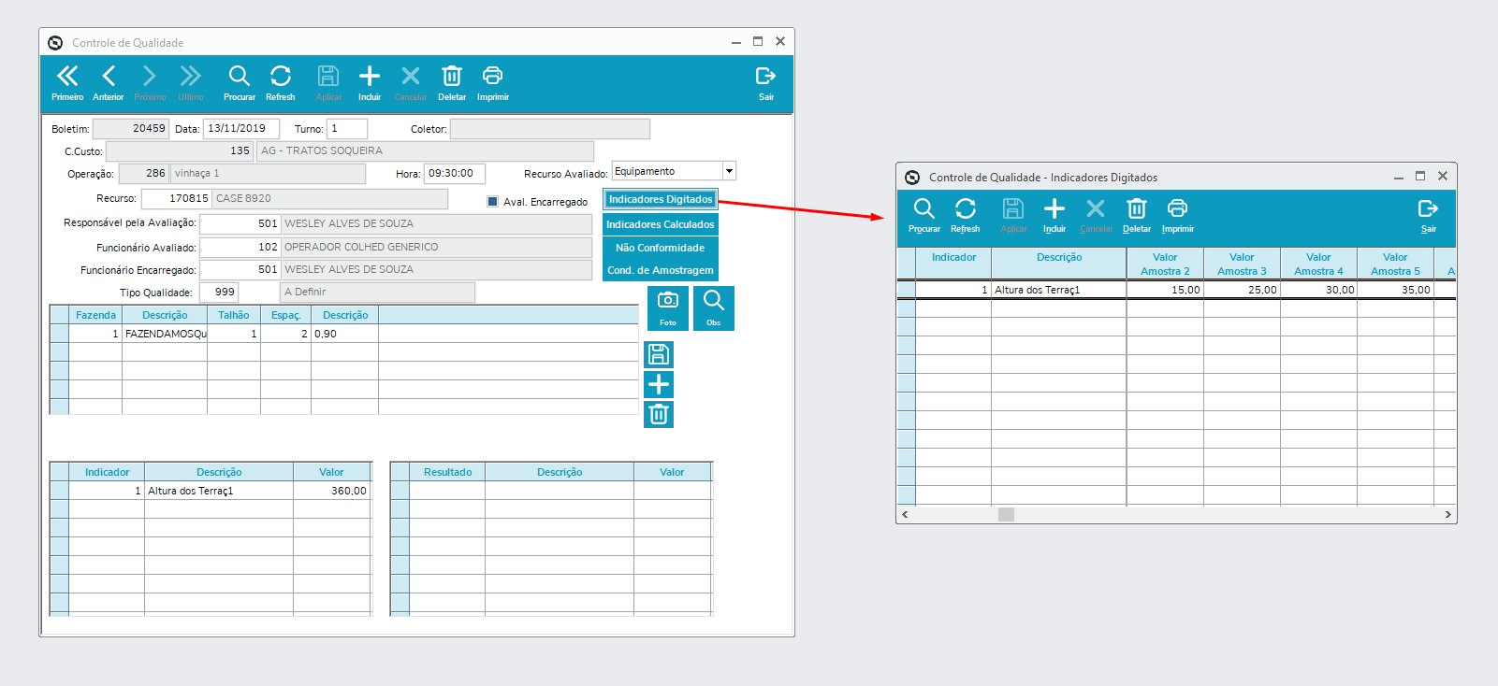This screenshot has width=1498, height=686.
Task: Click left scroll arrow in Indicadores Digitados
Action: tap(905, 514)
